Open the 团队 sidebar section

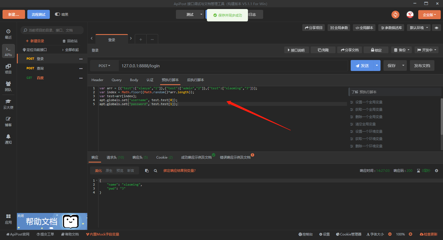pyautogui.click(x=8, y=86)
